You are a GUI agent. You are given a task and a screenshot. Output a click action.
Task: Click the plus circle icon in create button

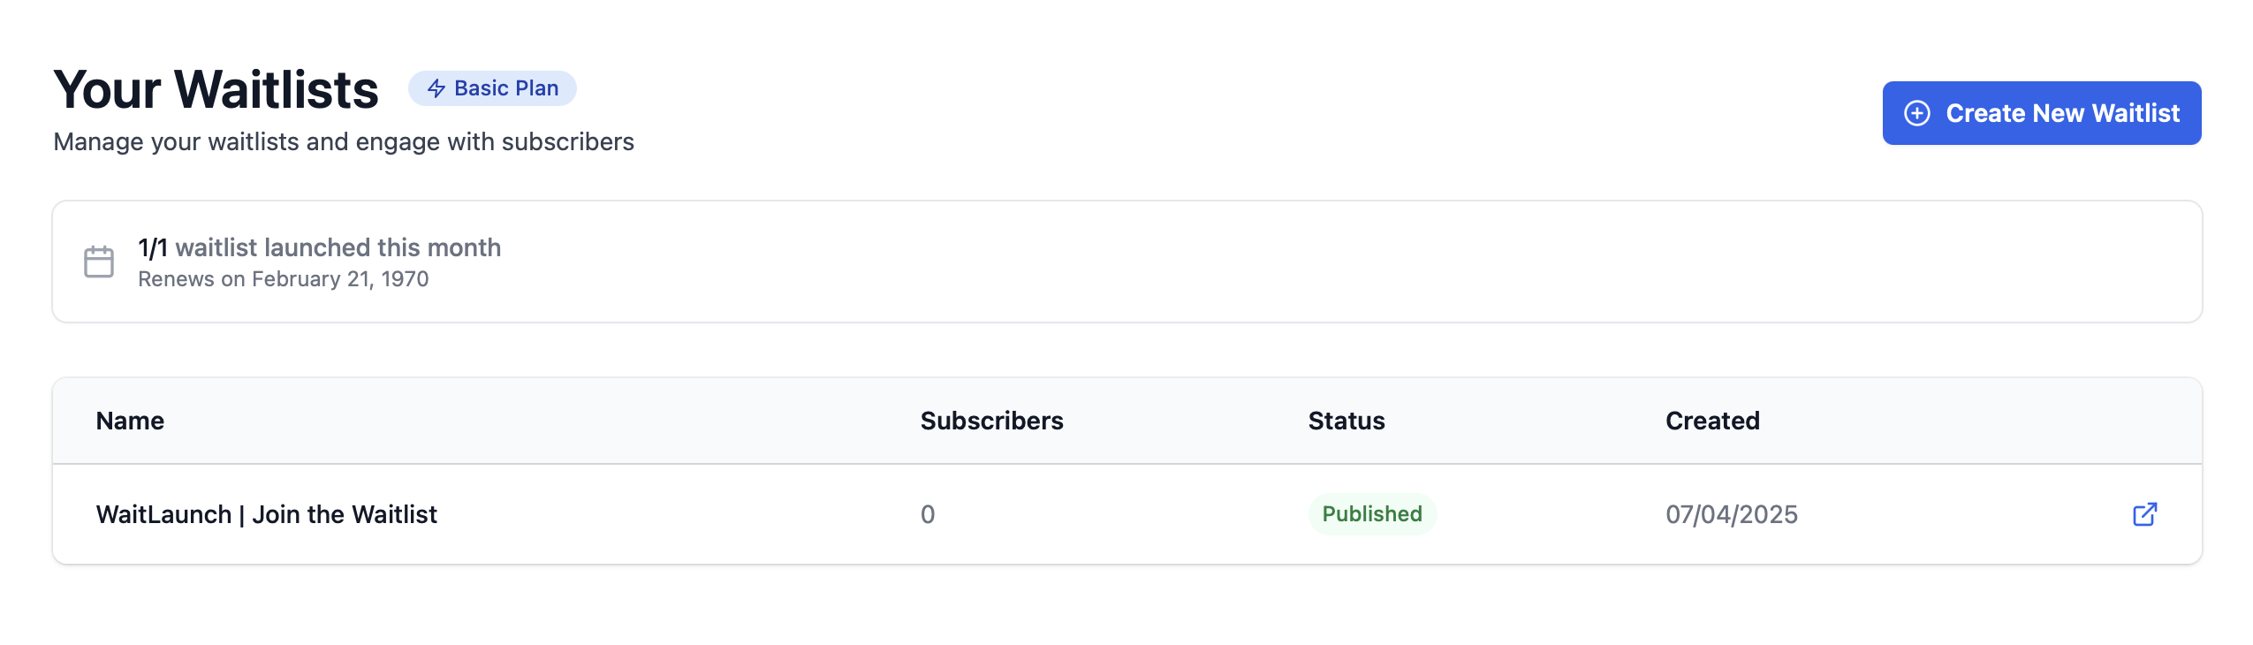click(1916, 113)
